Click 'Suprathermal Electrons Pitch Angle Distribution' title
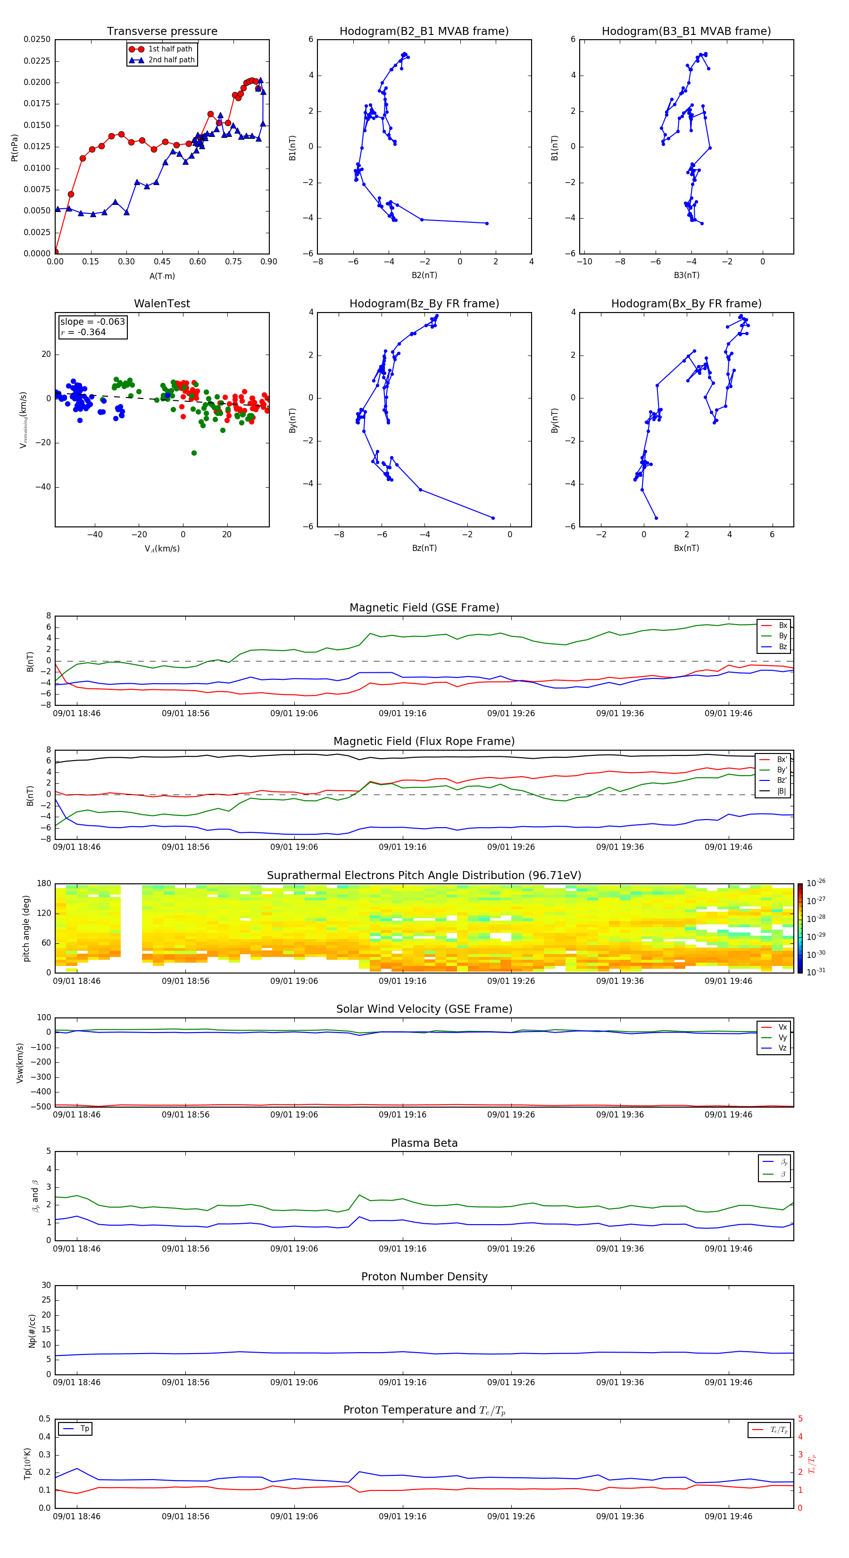The image size is (849, 1558). click(x=424, y=876)
